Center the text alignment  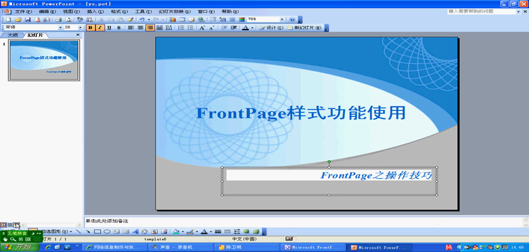point(140,28)
